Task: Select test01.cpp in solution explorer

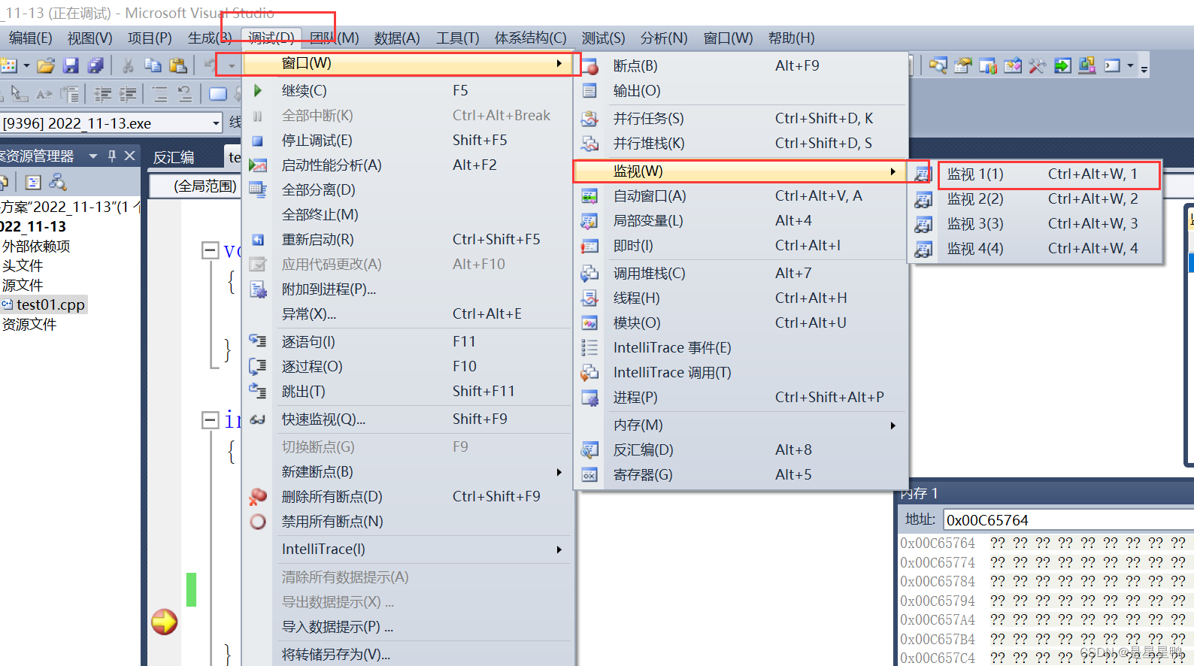Action: [50, 304]
